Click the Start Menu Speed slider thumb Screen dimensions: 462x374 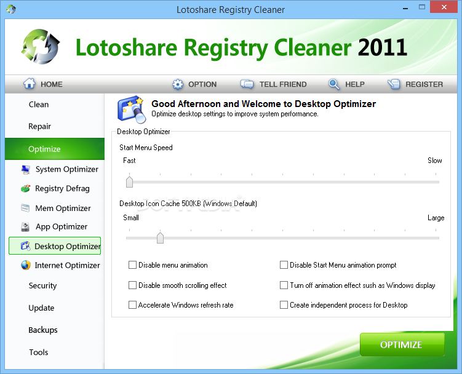point(129,182)
